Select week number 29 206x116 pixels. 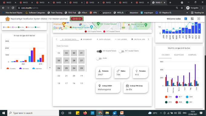pos(66,60)
